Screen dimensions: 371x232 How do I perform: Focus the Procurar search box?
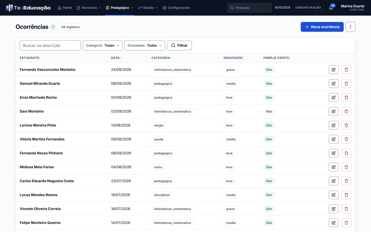pos(249,8)
